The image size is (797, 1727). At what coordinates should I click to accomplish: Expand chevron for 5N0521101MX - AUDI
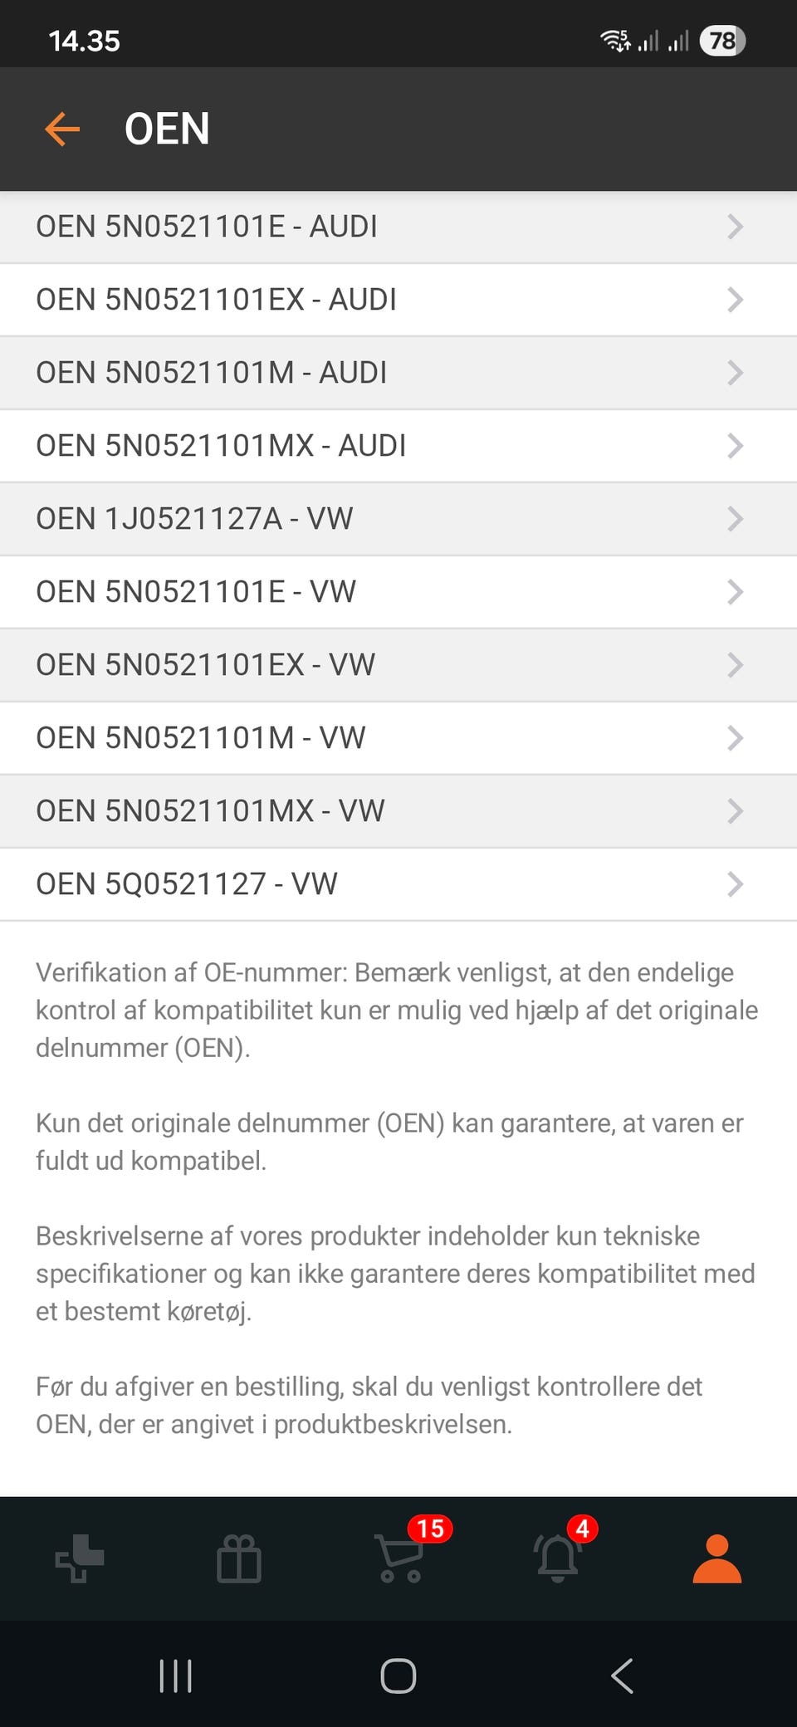(735, 446)
